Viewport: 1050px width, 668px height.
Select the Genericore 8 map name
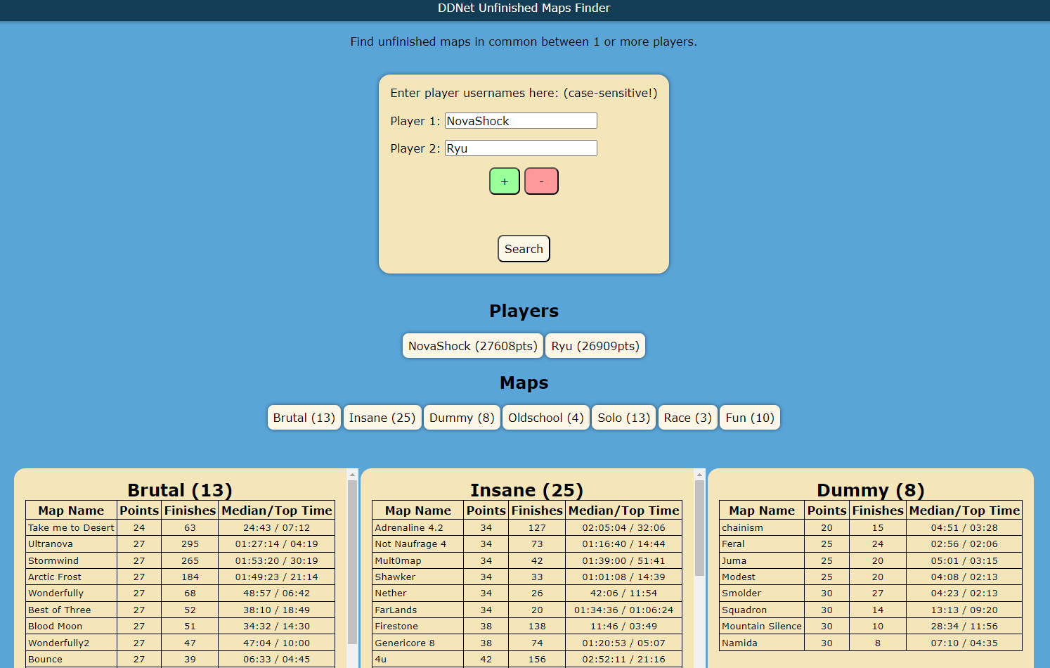pos(405,643)
